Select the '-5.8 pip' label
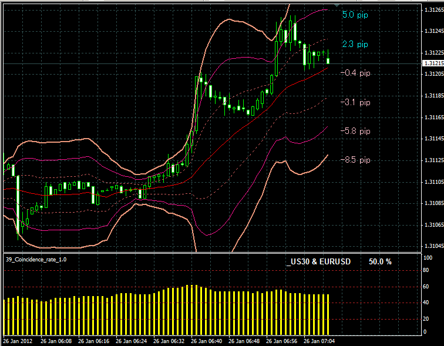 [x=355, y=131]
